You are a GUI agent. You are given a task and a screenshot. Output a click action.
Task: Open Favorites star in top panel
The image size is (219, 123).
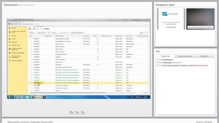[12, 24]
